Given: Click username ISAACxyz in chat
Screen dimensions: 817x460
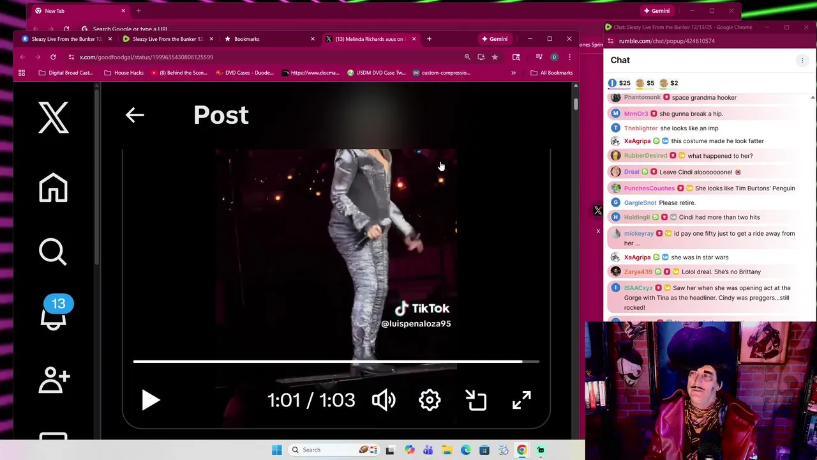Looking at the screenshot, I should (638, 288).
